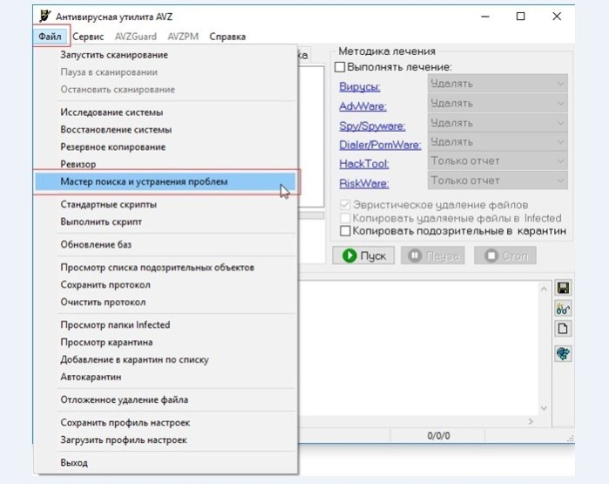Choose Выход menu item
The height and width of the screenshot is (484, 609).
tap(166, 462)
